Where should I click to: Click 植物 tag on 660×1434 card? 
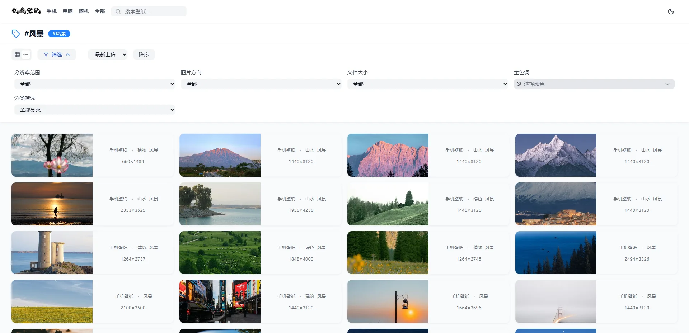(x=142, y=150)
